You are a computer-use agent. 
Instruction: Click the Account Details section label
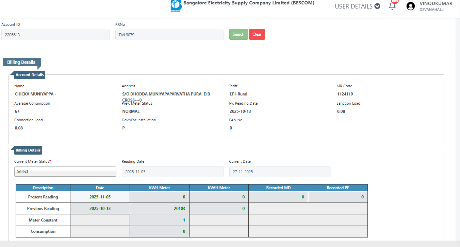coord(30,75)
